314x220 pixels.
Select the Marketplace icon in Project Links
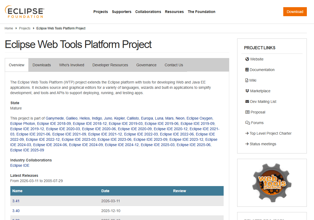[x=247, y=91]
